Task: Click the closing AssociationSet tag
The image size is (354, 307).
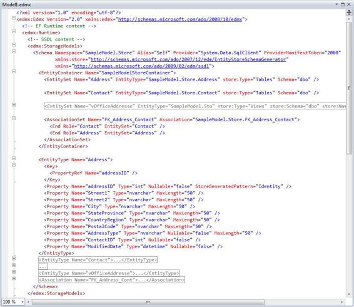Action: click(x=68, y=139)
